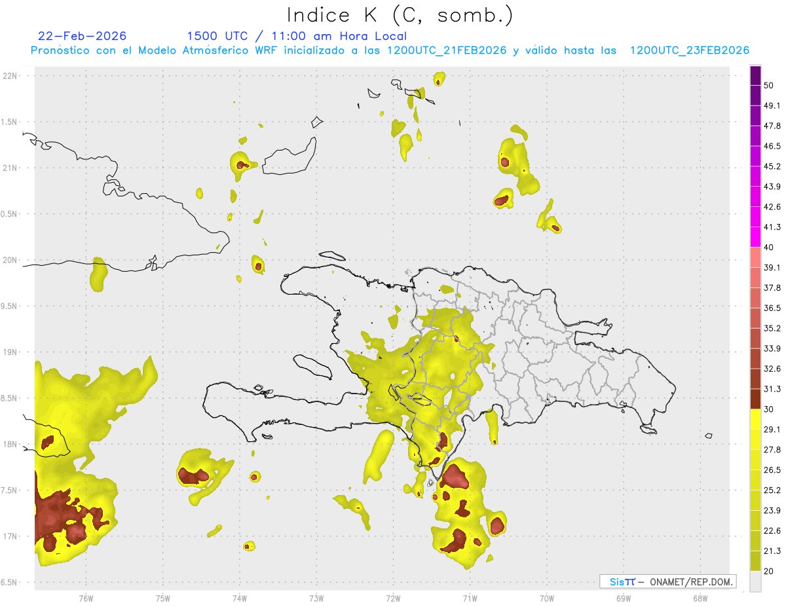Click the "69W" longitude axis label
The height and width of the screenshot is (607, 786).
click(x=624, y=598)
